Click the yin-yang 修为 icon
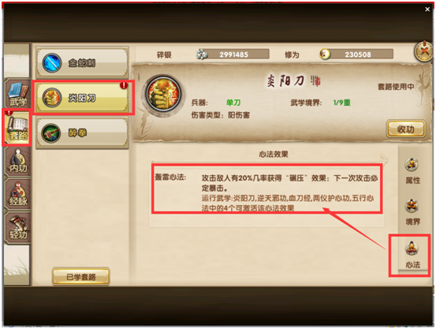This screenshot has width=436, height=329. click(x=325, y=54)
